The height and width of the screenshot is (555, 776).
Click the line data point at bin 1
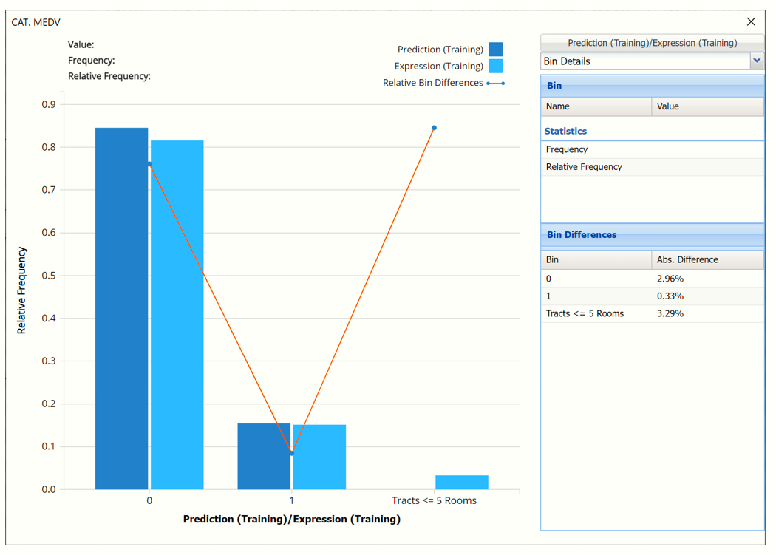292,453
